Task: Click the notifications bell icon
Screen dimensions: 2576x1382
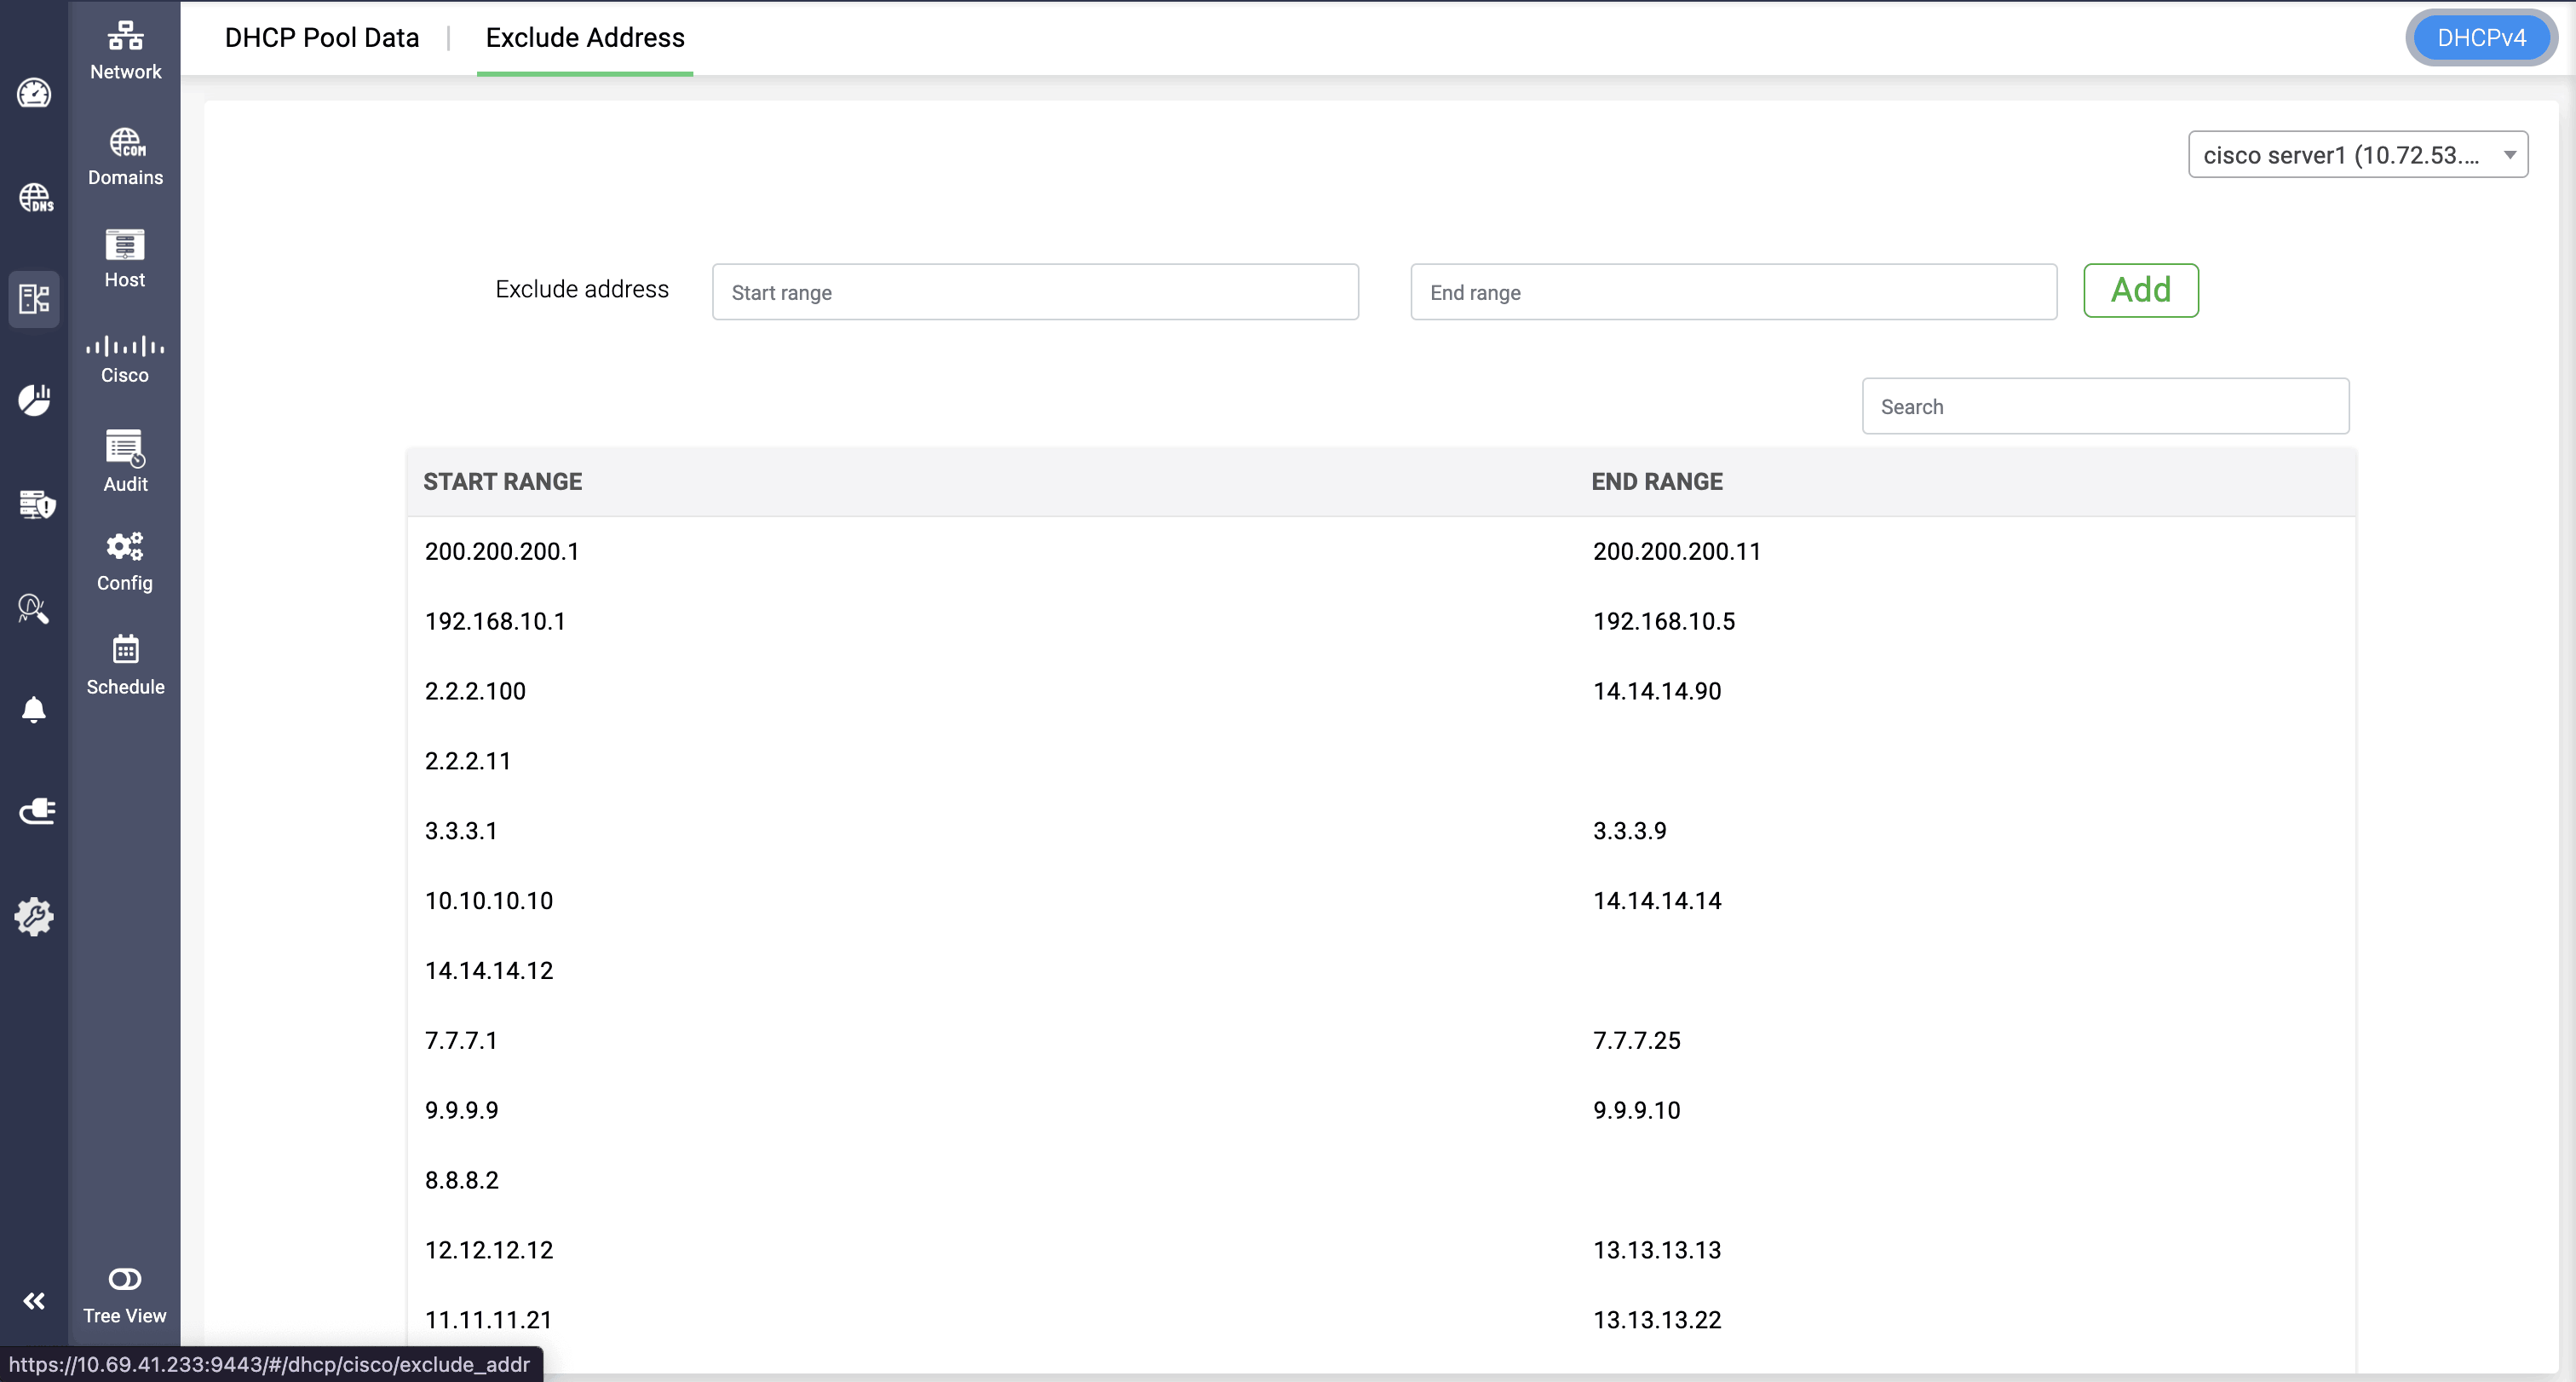Action: [34, 710]
